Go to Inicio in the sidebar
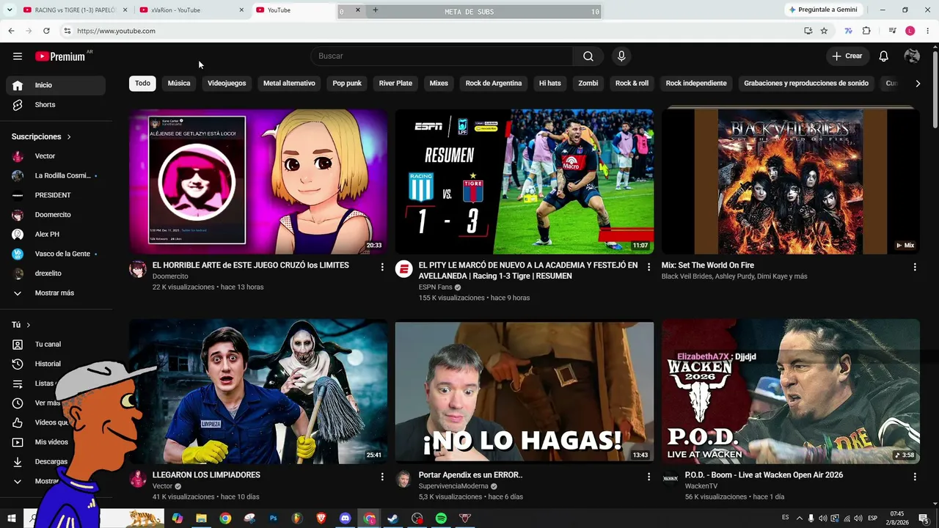 click(56, 85)
